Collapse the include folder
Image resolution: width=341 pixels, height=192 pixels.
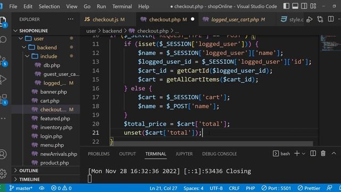coord(46,57)
